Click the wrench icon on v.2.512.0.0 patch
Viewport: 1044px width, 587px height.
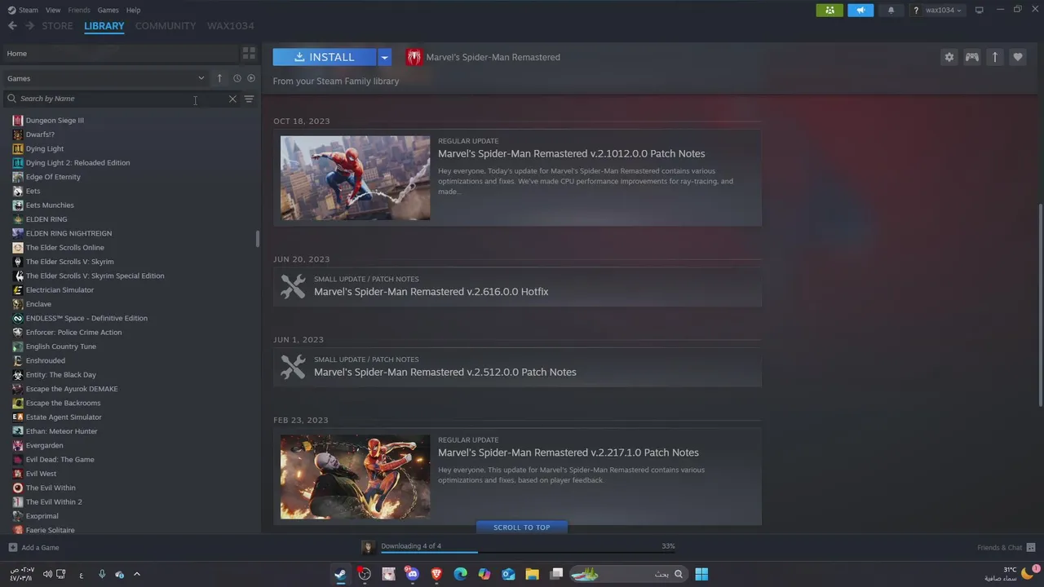pyautogui.click(x=293, y=367)
